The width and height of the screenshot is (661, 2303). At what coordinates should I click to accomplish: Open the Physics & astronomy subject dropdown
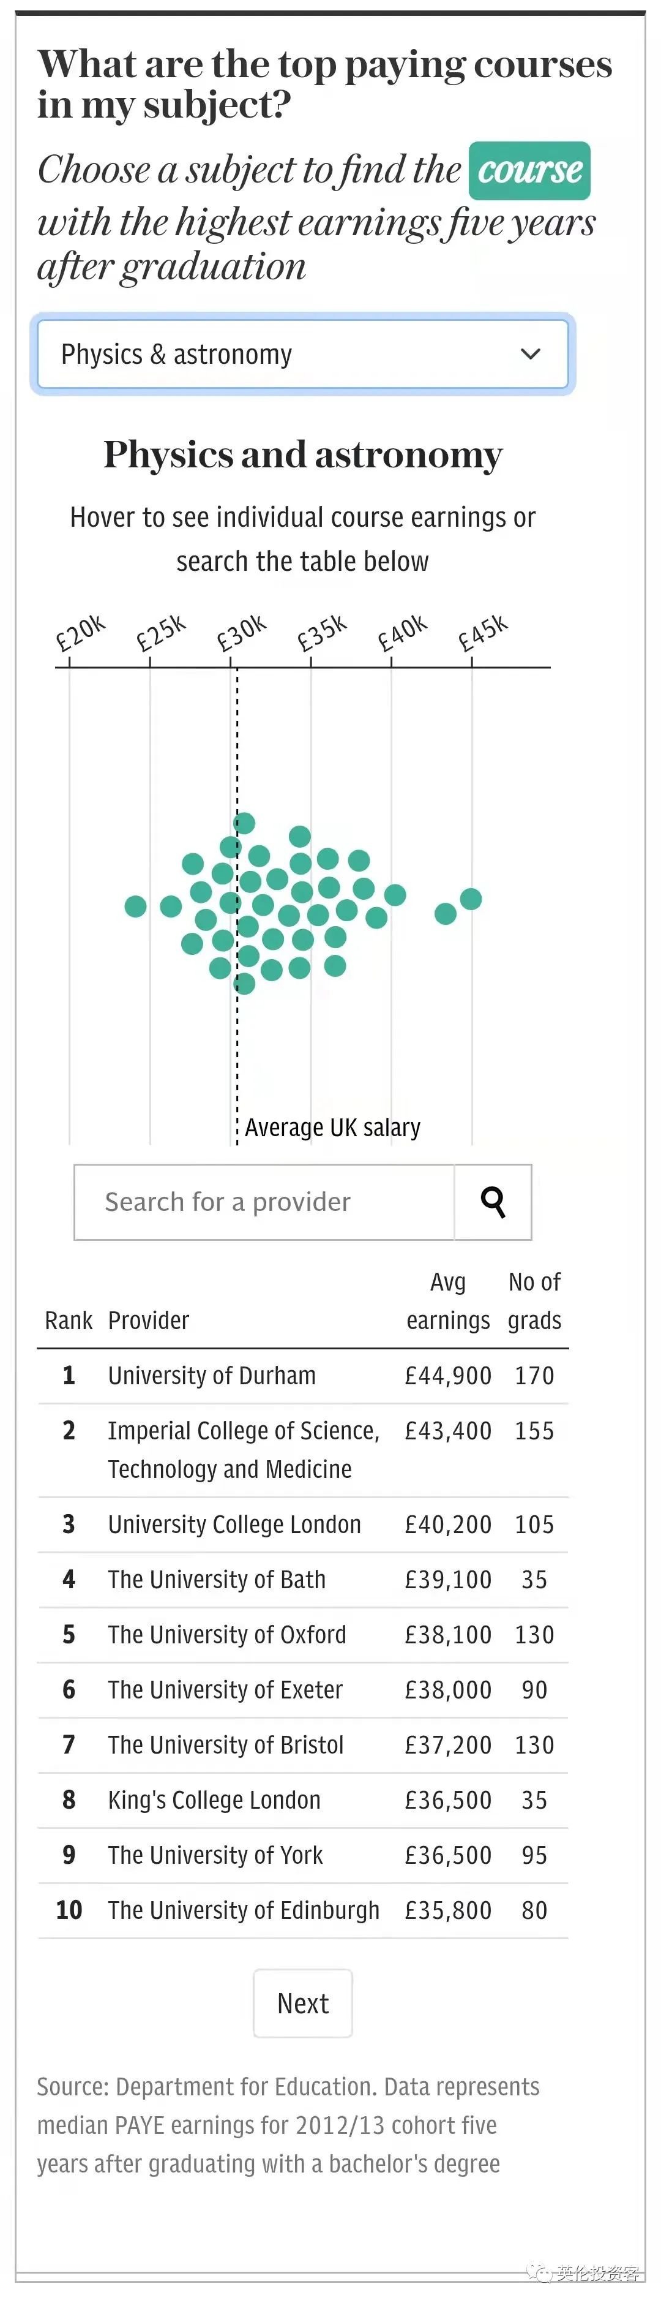tap(302, 355)
